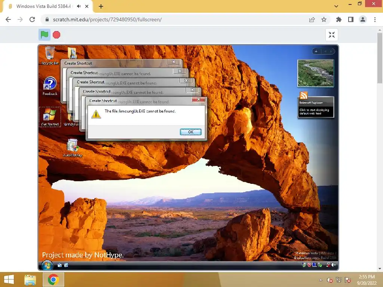Viewport: 383px width, 287px height.
Task: Close the Windows Vista Build tab
Action: [87, 6]
